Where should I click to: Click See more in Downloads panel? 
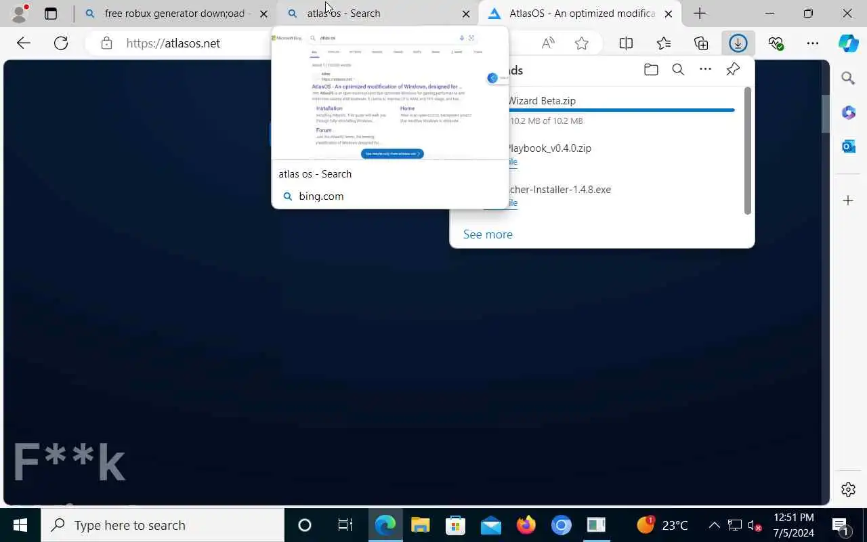(x=488, y=234)
